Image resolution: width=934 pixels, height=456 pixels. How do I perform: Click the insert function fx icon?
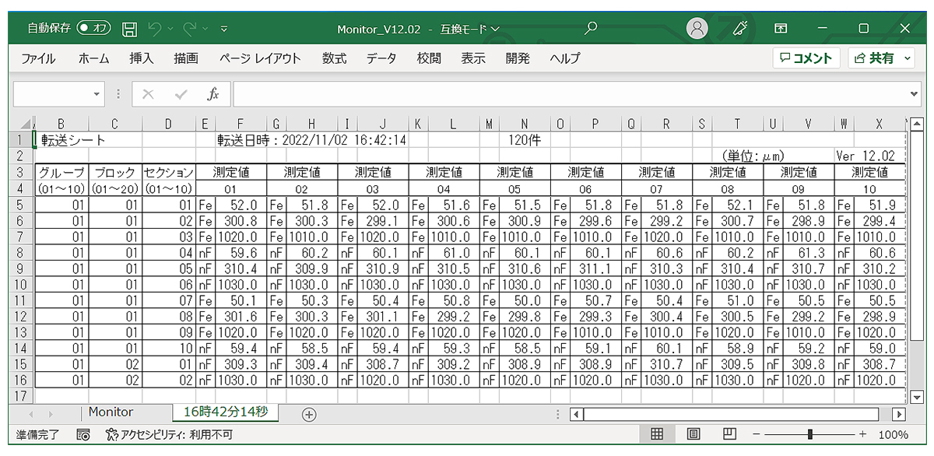pyautogui.click(x=212, y=94)
